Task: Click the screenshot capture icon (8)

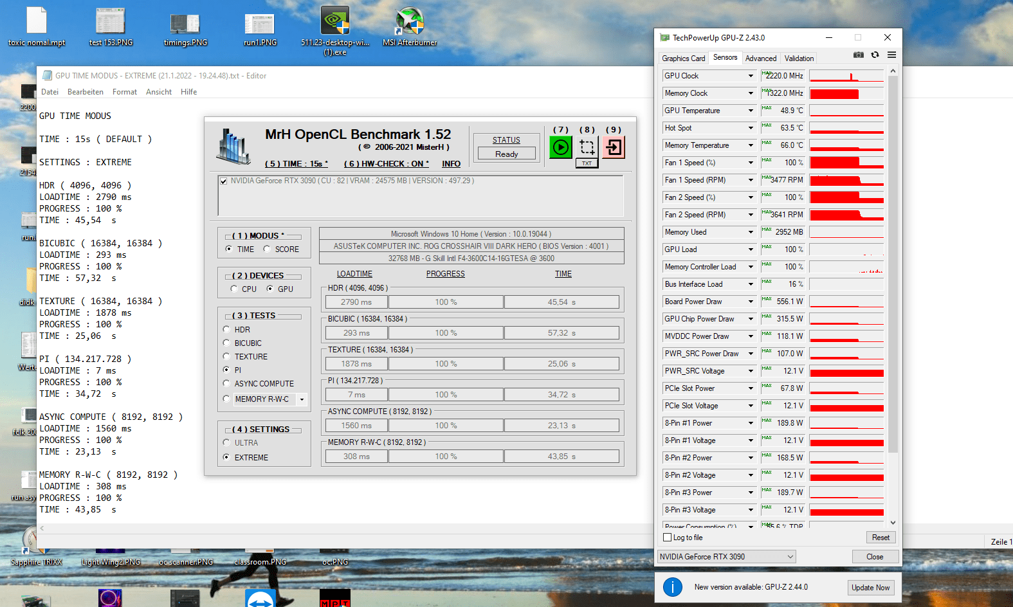Action: coord(587,147)
